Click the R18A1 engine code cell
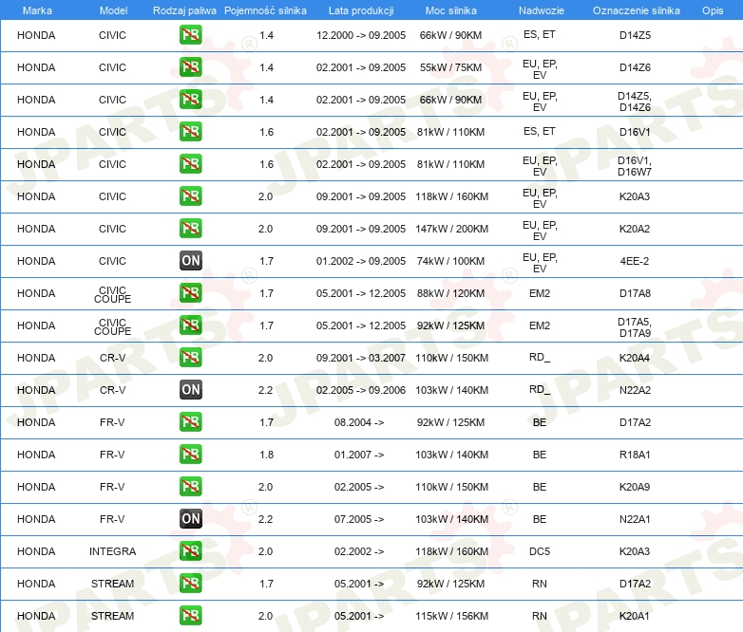The image size is (743, 632). tap(635, 455)
